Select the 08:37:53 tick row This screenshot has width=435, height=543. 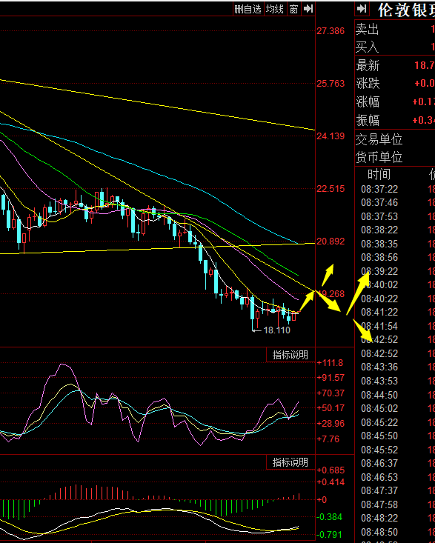(395, 217)
